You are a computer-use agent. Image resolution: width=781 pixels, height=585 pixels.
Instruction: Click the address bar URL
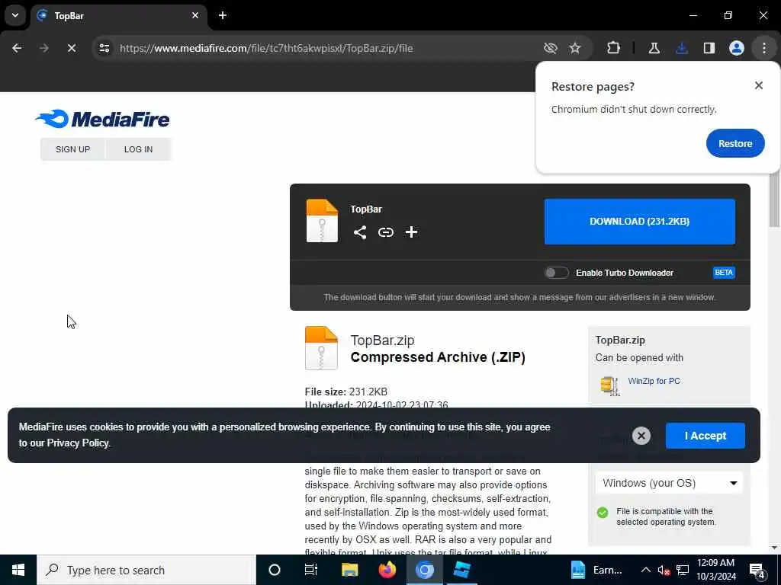coord(266,48)
